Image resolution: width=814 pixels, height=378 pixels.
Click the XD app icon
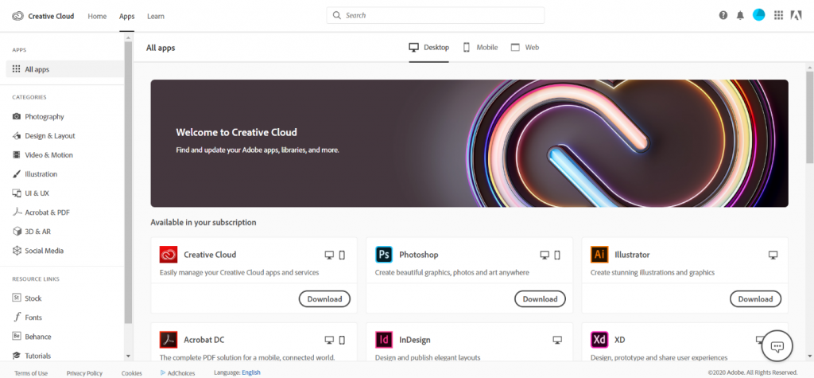[x=599, y=340]
